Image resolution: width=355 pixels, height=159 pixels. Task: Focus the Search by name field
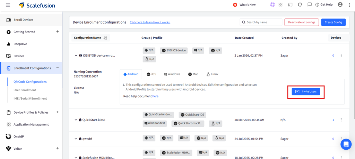[x=261, y=22]
